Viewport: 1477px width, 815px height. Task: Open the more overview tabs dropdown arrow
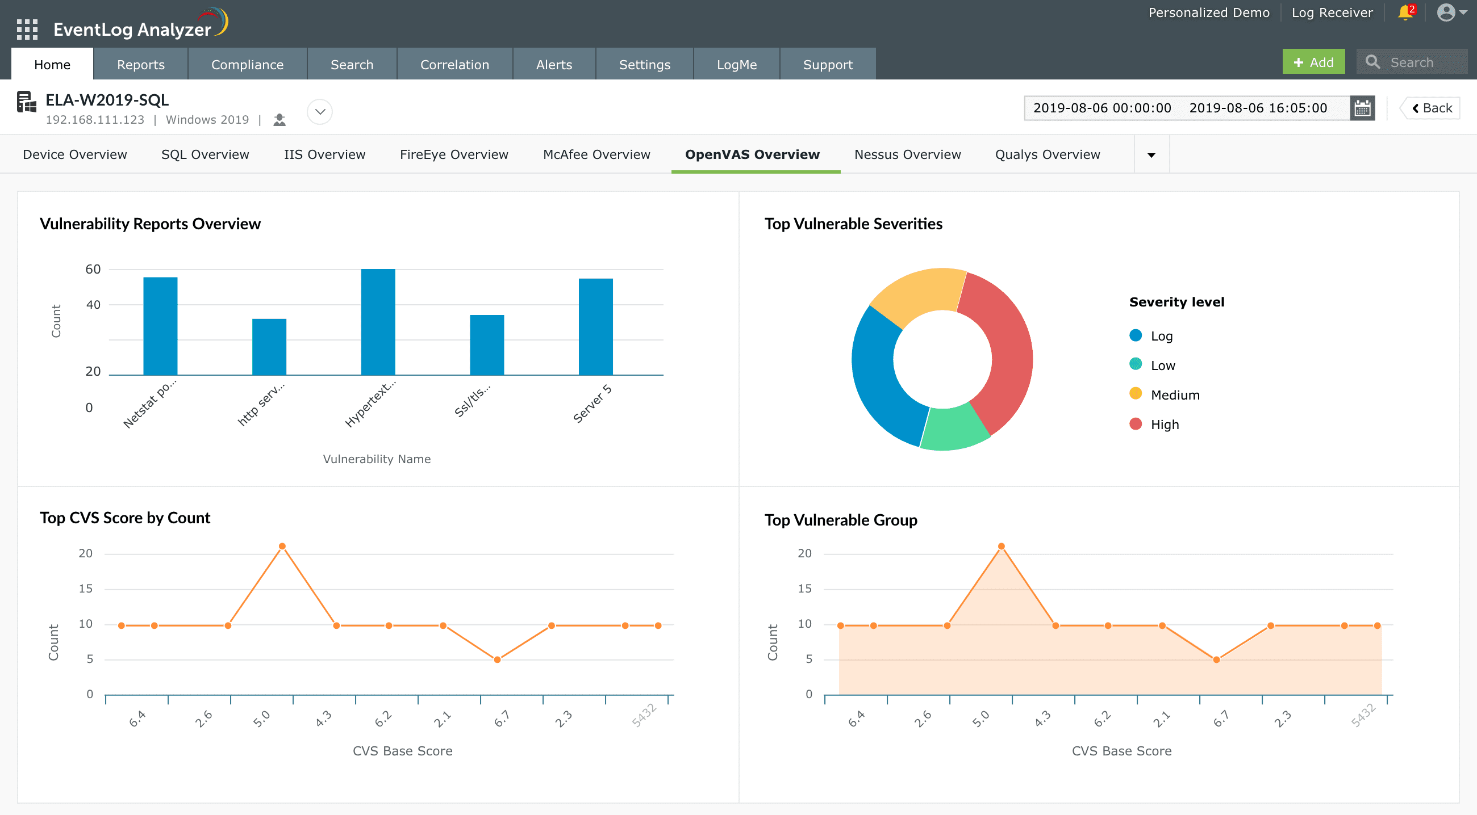(x=1151, y=155)
